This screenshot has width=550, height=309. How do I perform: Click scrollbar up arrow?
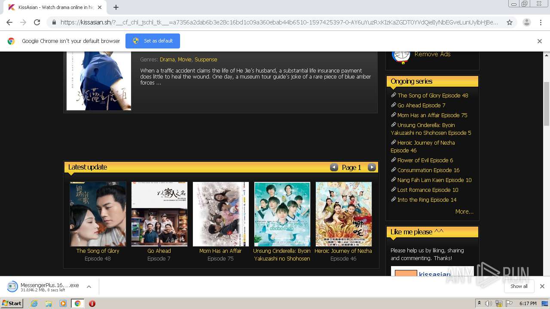tap(547, 55)
